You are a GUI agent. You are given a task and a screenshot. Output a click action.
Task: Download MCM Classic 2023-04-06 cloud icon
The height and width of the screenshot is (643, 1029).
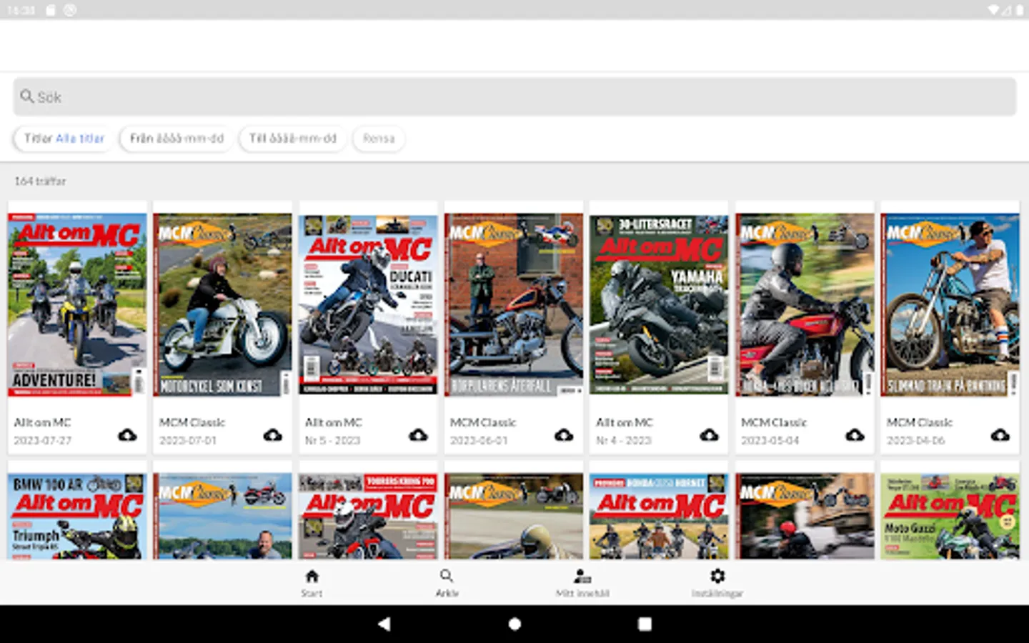(x=1000, y=435)
